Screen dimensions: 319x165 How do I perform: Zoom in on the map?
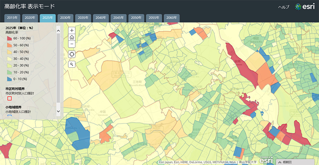click(x=72, y=30)
